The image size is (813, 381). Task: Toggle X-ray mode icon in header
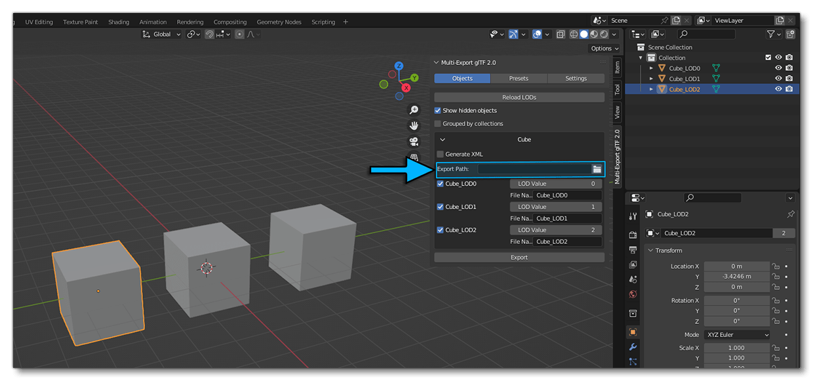[x=561, y=34]
